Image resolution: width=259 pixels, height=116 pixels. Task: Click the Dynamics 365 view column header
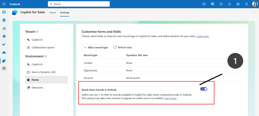pos(137,55)
